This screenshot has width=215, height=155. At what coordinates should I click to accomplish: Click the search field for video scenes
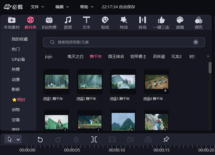[x=122, y=42]
